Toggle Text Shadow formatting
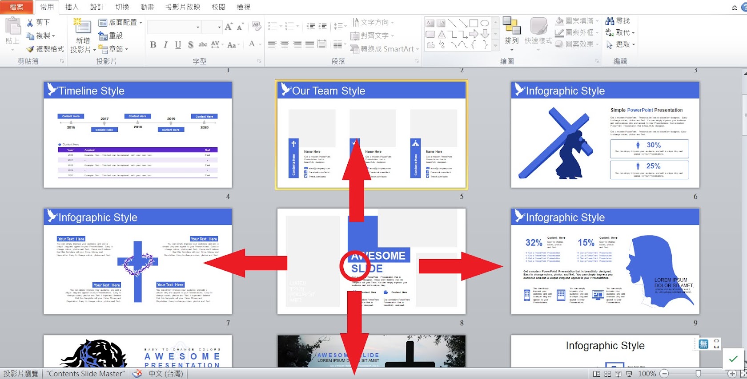747x379 pixels. click(x=190, y=44)
